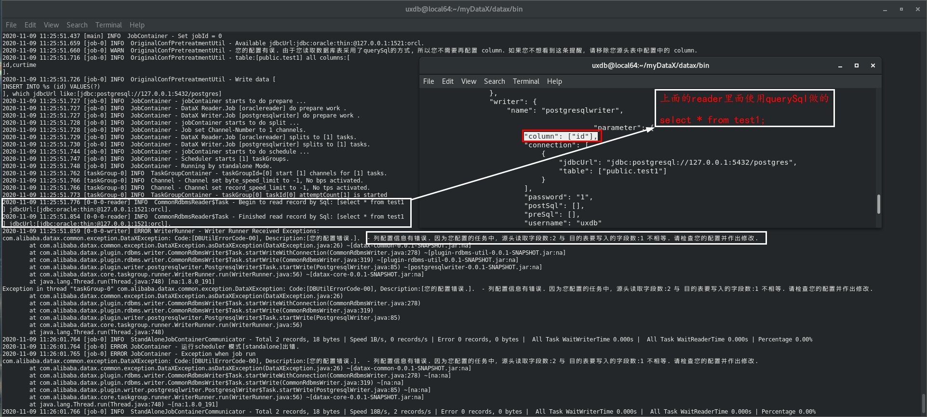The width and height of the screenshot is (927, 417).
Task: Click the "Set jobId = 0" log line
Action: point(112,36)
